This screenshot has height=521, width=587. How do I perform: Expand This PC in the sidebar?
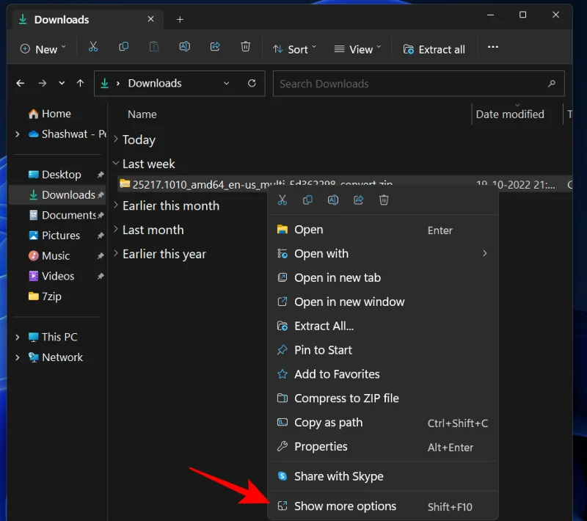pyautogui.click(x=17, y=336)
